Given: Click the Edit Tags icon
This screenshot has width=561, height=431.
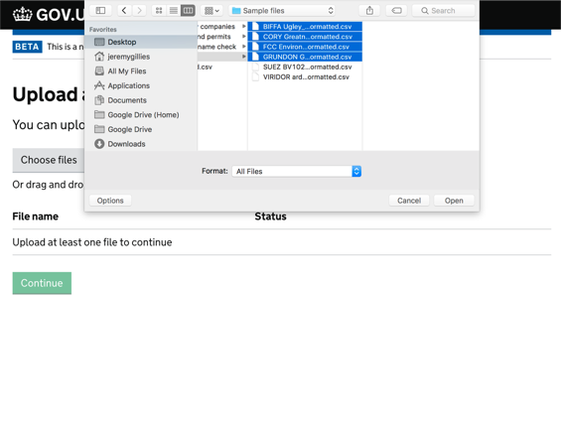Looking at the screenshot, I should tap(397, 10).
